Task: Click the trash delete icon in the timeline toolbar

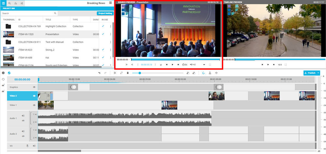Action: coord(128,73)
